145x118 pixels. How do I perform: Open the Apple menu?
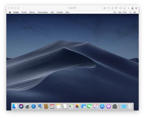click(x=10, y=12)
